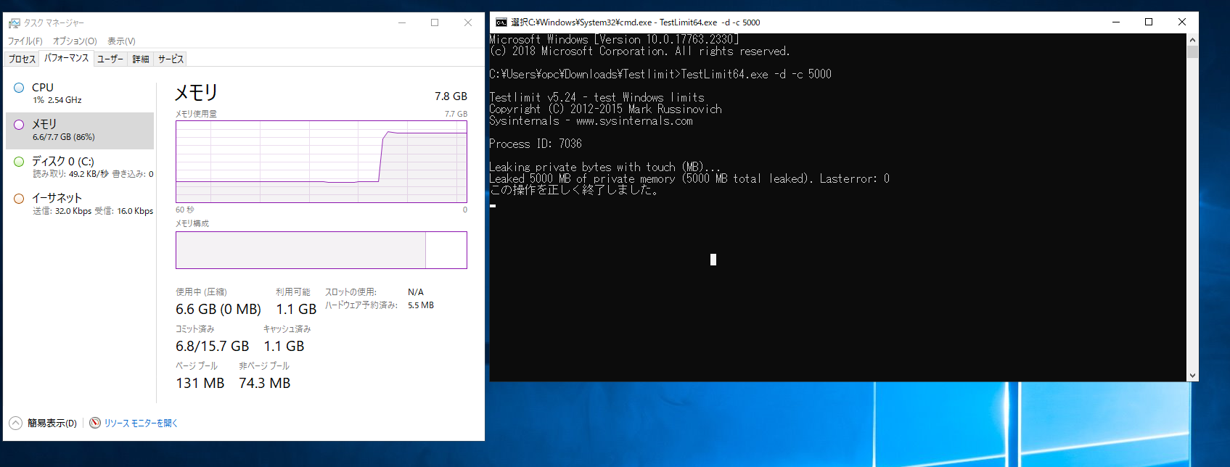
Task: Click the cmd window scrollbar thumb
Action: 1192,52
